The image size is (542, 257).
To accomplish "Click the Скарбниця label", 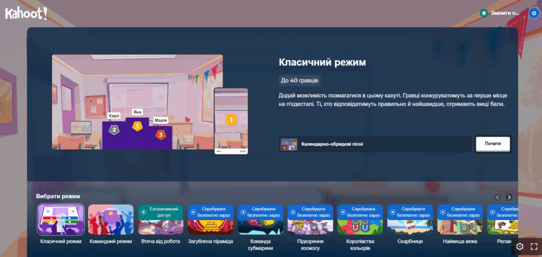I will [x=410, y=241].
